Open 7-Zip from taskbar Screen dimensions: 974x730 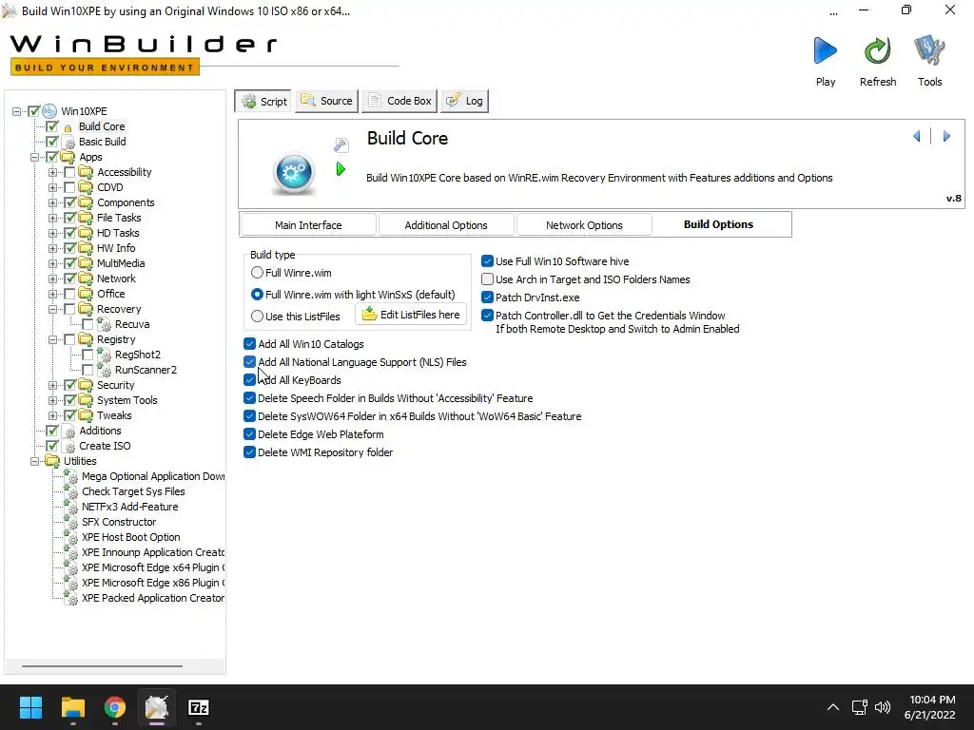(x=198, y=707)
